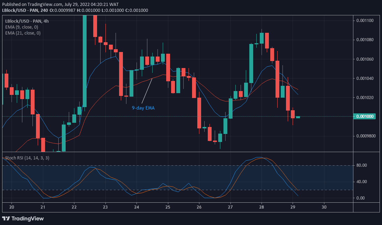The image size is (382, 225).
Task: Click the OHLC values line in header
Action: coord(99,10)
